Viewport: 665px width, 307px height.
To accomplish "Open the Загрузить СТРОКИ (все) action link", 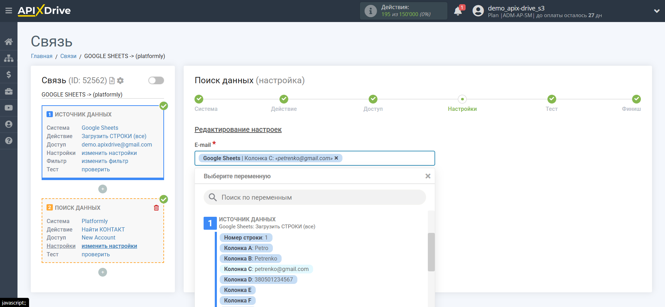I will point(114,136).
